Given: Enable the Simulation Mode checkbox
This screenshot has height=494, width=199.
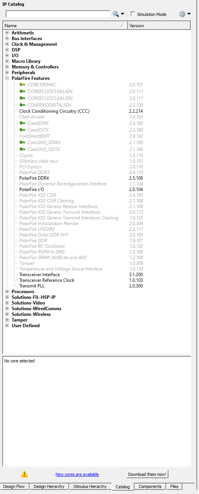Looking at the screenshot, I should click(133, 14).
